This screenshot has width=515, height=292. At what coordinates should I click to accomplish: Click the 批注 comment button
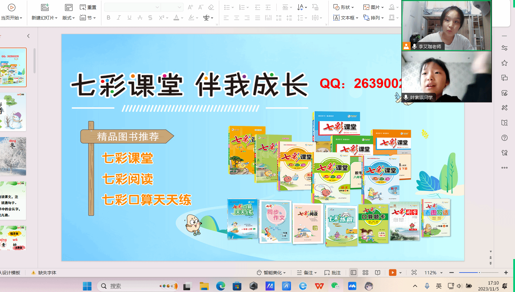coord(333,273)
